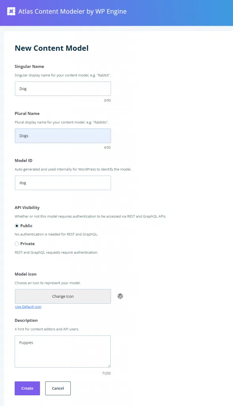Image resolution: width=233 pixels, height=406 pixels.
Task: Focus the Plural Name field showing Dogs
Action: (x=63, y=136)
